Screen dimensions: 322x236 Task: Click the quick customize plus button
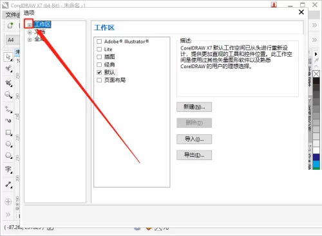point(8,202)
